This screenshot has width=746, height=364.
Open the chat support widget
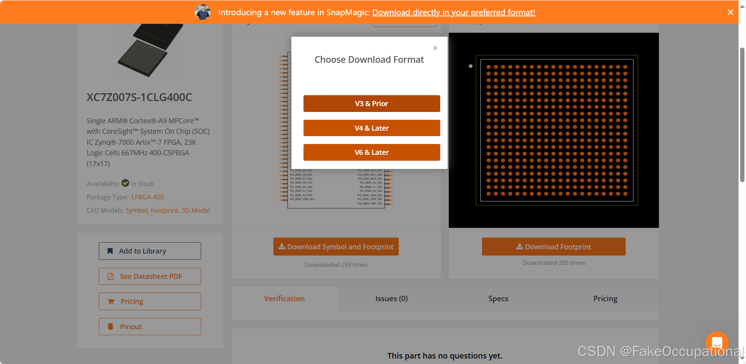(717, 343)
